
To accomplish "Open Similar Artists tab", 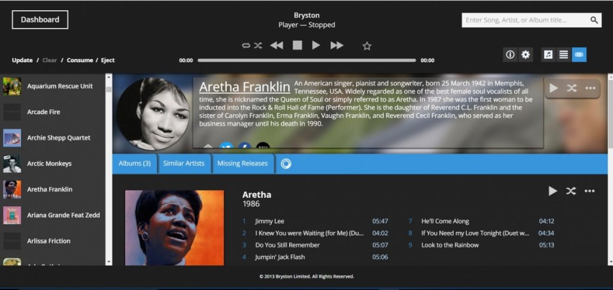I will click(184, 164).
